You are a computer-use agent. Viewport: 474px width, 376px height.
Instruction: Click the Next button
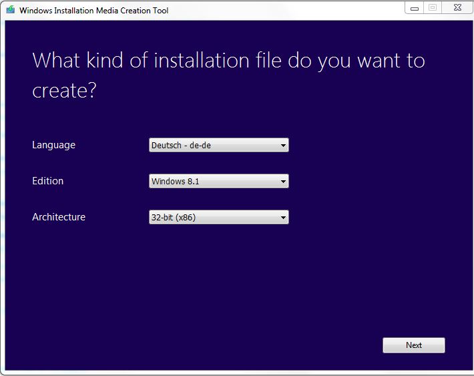[413, 345]
